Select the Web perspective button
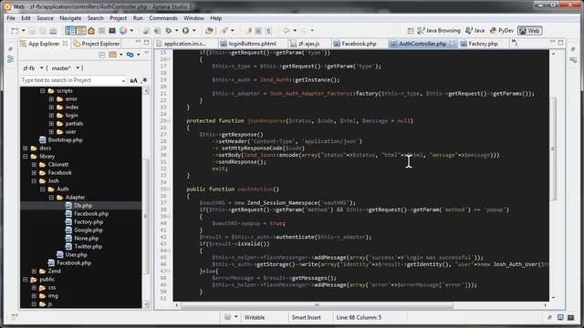 click(529, 31)
